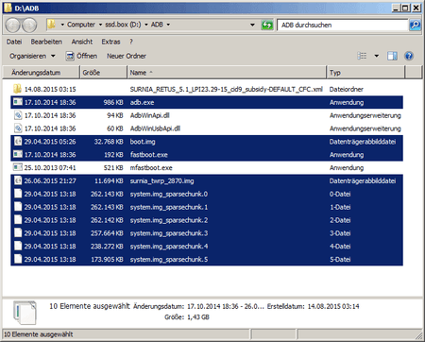Click the fastboot.exe application icon
Screen dimensions: 425x342
coord(18,154)
